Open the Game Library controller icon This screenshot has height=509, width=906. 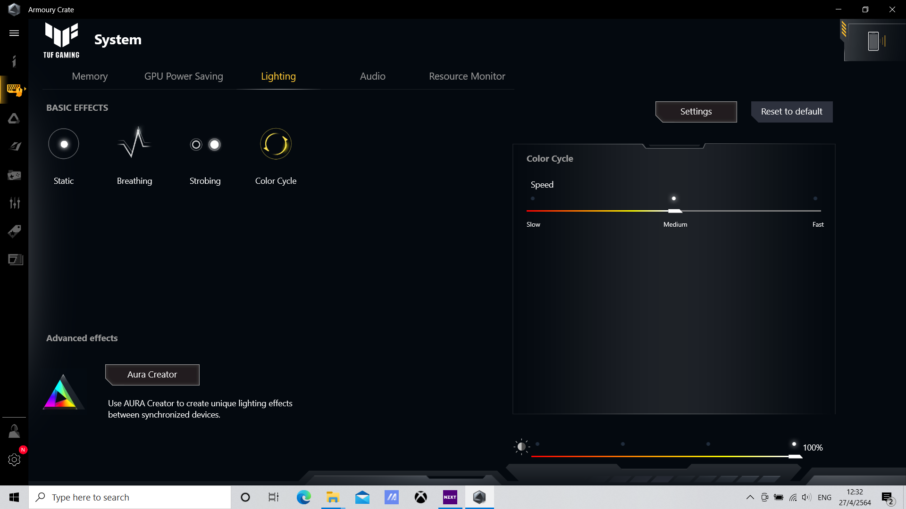14,175
